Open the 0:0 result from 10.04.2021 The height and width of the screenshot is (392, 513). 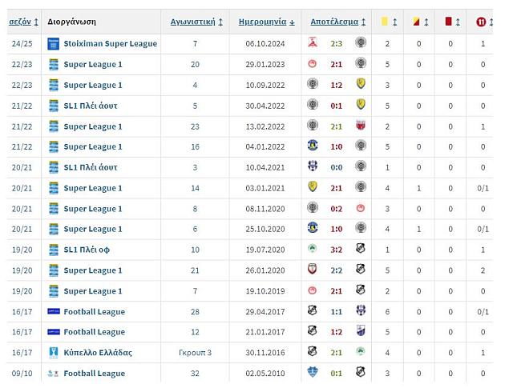pos(337,167)
